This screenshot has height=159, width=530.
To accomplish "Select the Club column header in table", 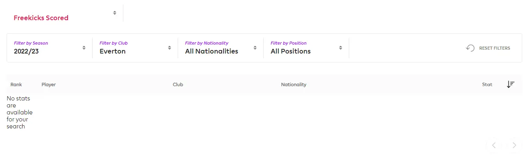I will pyautogui.click(x=178, y=85).
